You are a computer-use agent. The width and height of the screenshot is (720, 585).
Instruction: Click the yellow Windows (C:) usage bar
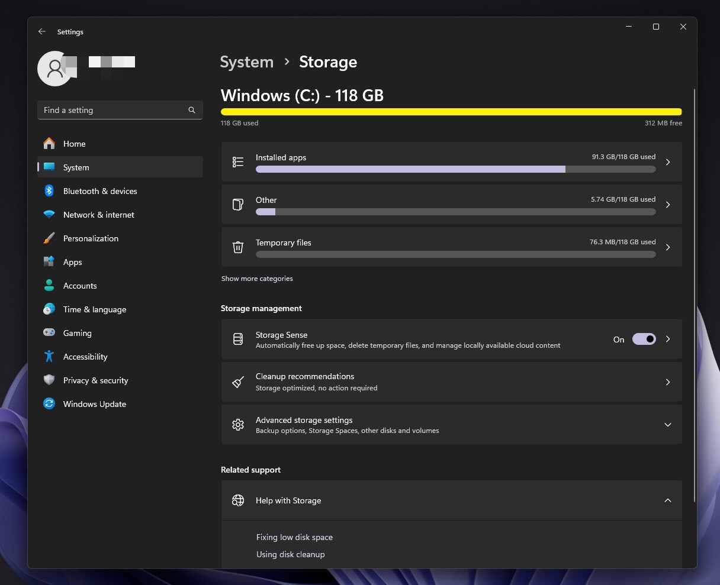point(451,112)
